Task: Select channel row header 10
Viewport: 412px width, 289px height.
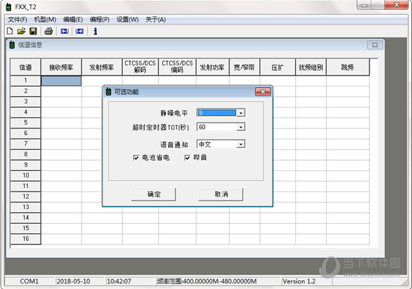Action: (25, 176)
